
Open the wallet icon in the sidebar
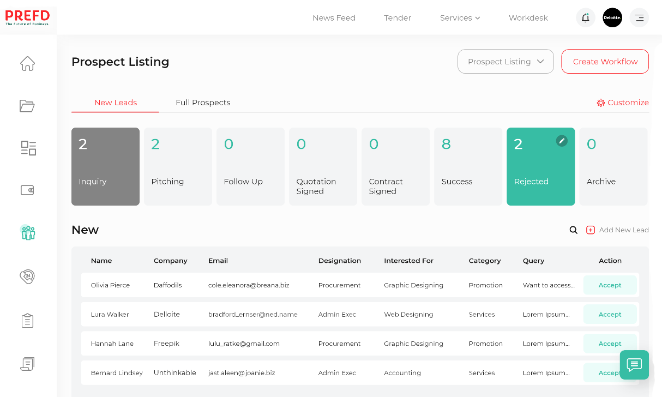coord(27,190)
